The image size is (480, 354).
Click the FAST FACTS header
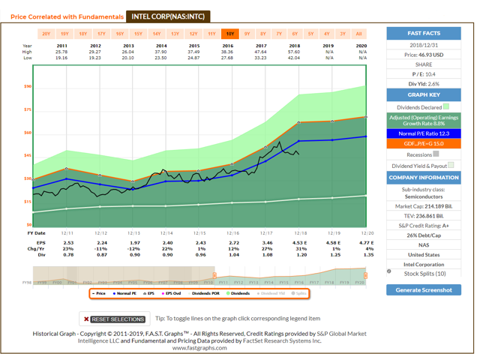[424, 34]
